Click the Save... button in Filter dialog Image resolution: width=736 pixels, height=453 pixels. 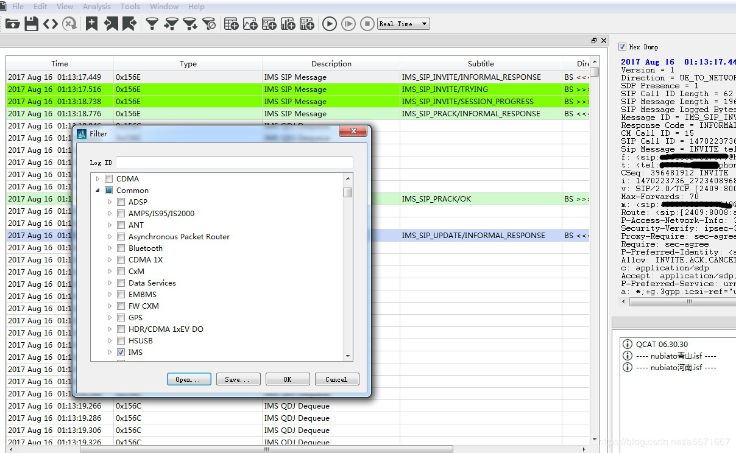pyautogui.click(x=238, y=379)
